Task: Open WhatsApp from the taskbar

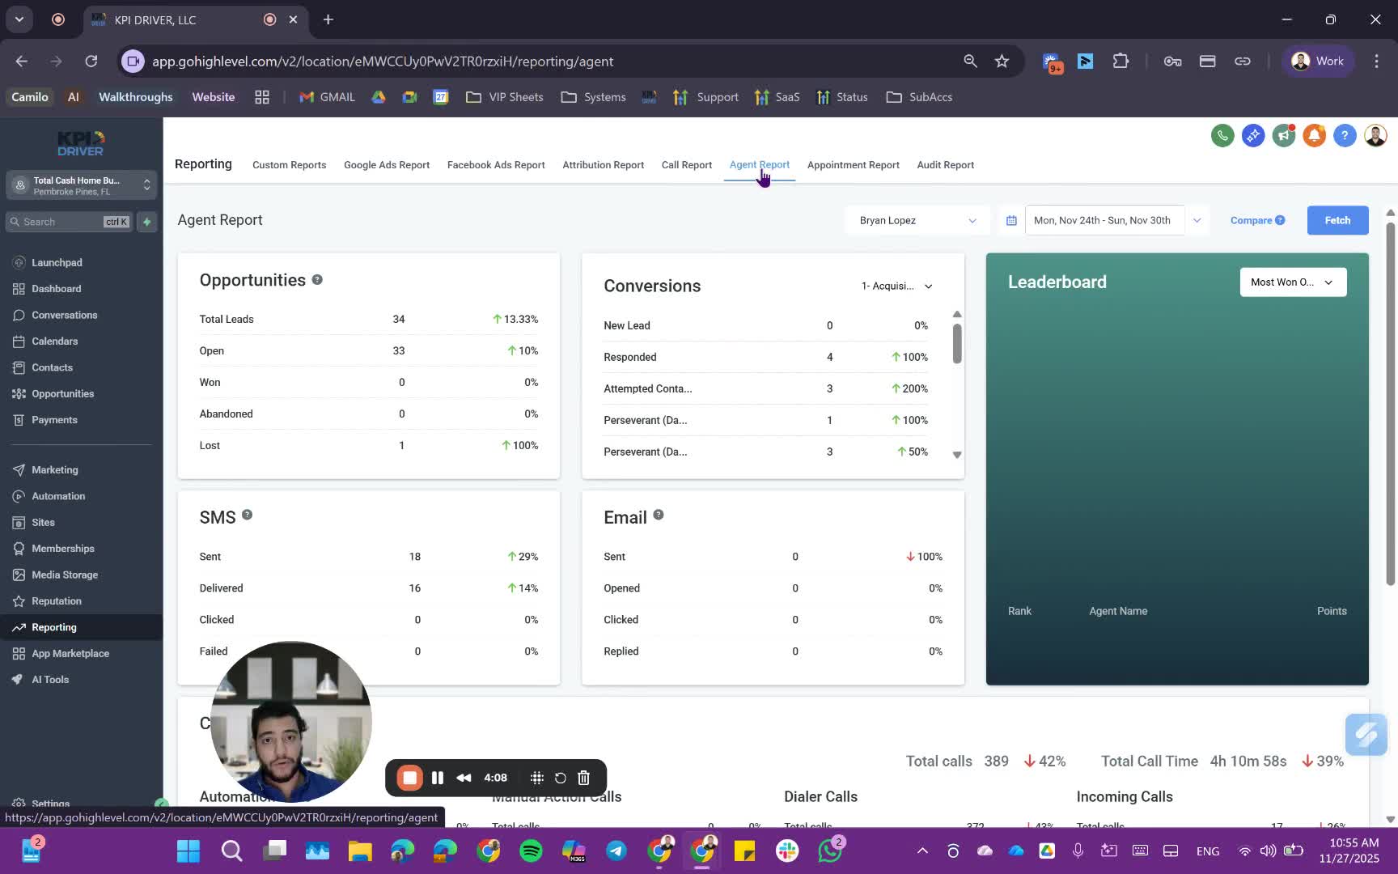Action: click(x=829, y=851)
